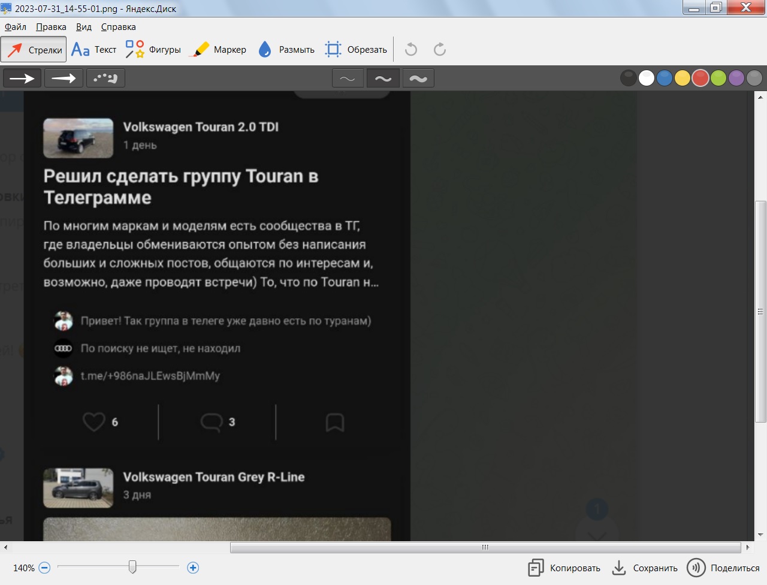Select the Текст tool
Viewport: 767px width, 585px height.
click(x=94, y=49)
